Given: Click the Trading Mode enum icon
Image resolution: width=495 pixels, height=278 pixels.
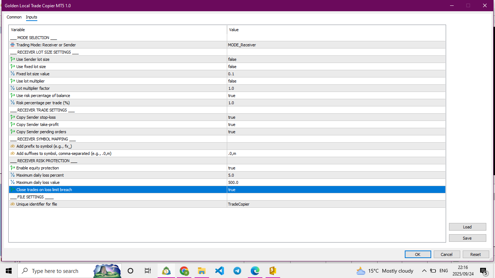Looking at the screenshot, I should pyautogui.click(x=13, y=45).
